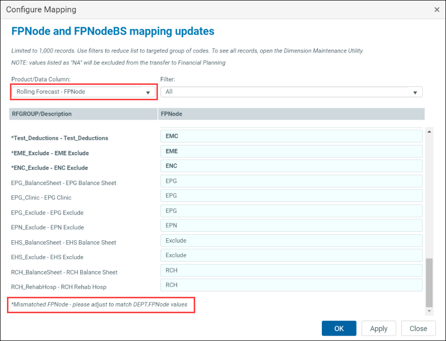Expand the Filter dropdown set to All

click(x=291, y=92)
